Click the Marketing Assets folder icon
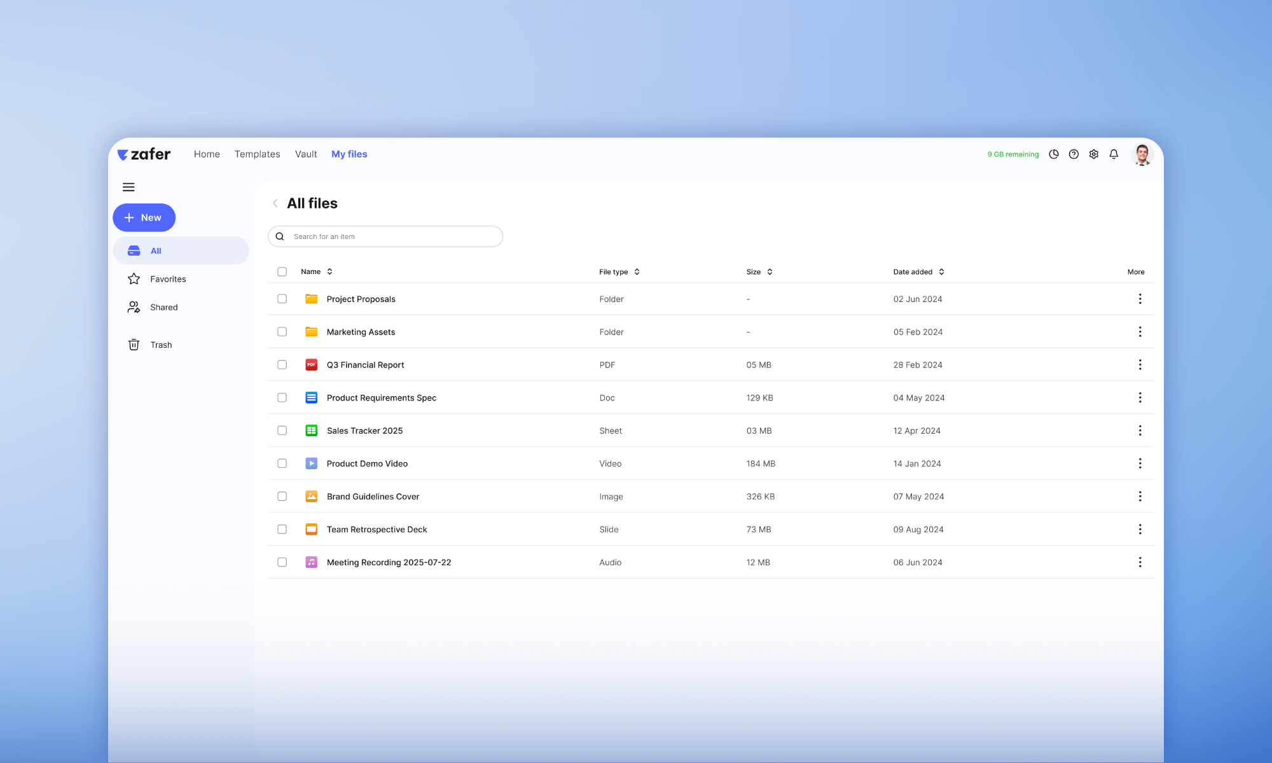Image resolution: width=1272 pixels, height=763 pixels. [x=311, y=332]
